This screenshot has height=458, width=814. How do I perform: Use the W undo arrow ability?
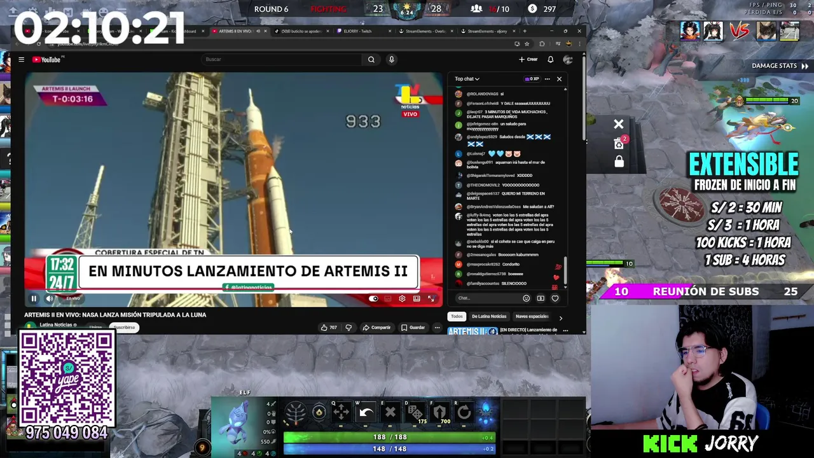point(366,412)
